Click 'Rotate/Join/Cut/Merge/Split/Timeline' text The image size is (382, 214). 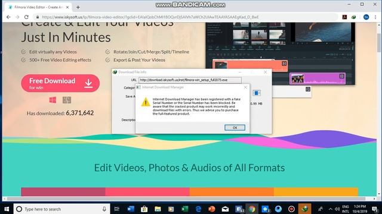pos(151,52)
